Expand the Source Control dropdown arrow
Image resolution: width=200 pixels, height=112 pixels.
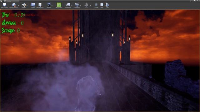pos(18,6)
